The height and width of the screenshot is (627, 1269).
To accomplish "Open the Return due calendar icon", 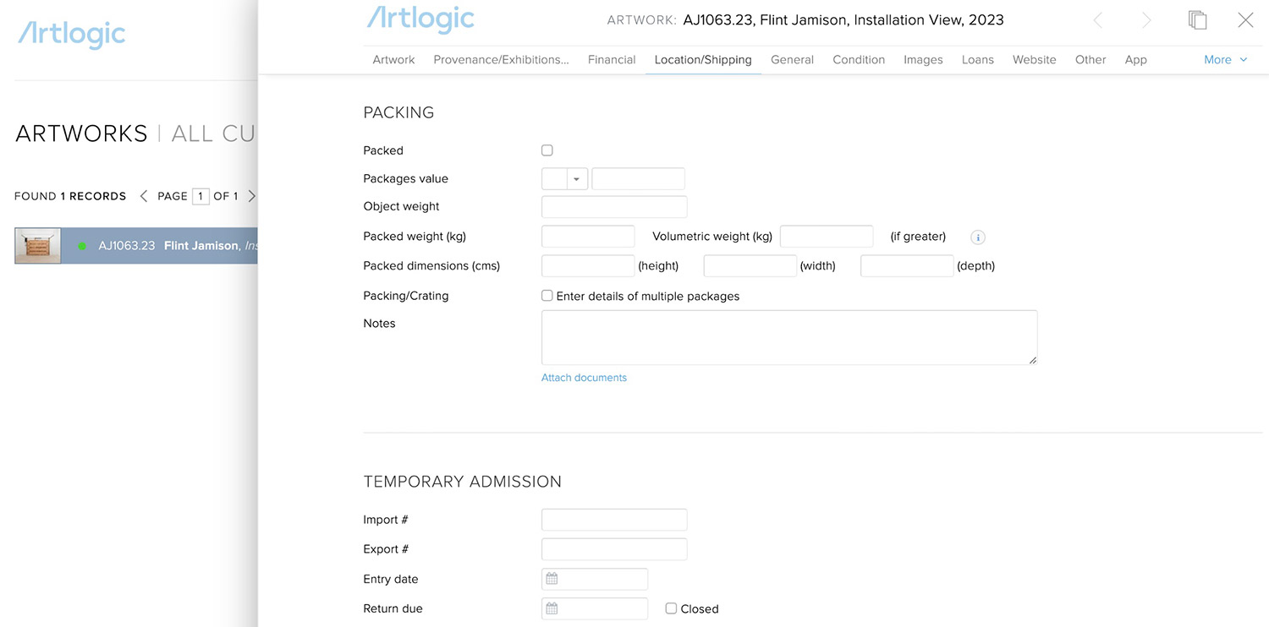I will tap(552, 608).
